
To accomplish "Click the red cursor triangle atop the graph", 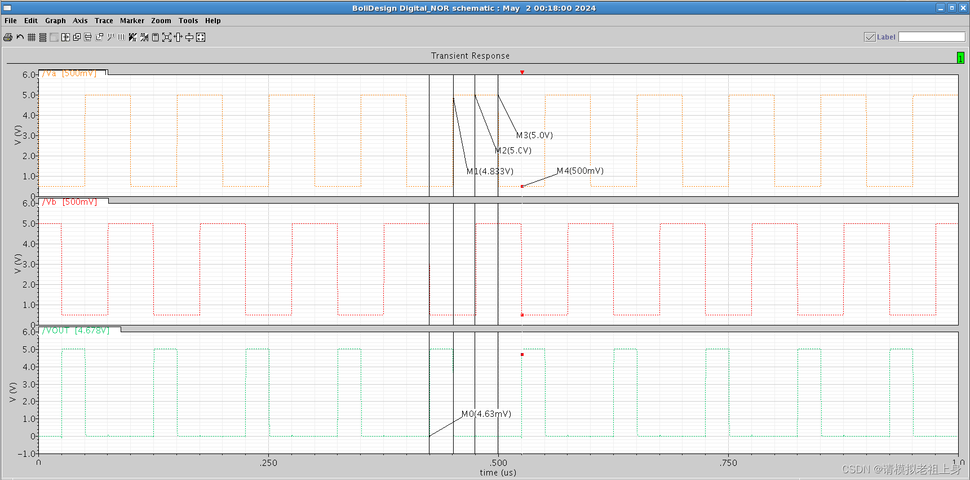I will tap(522, 72).
